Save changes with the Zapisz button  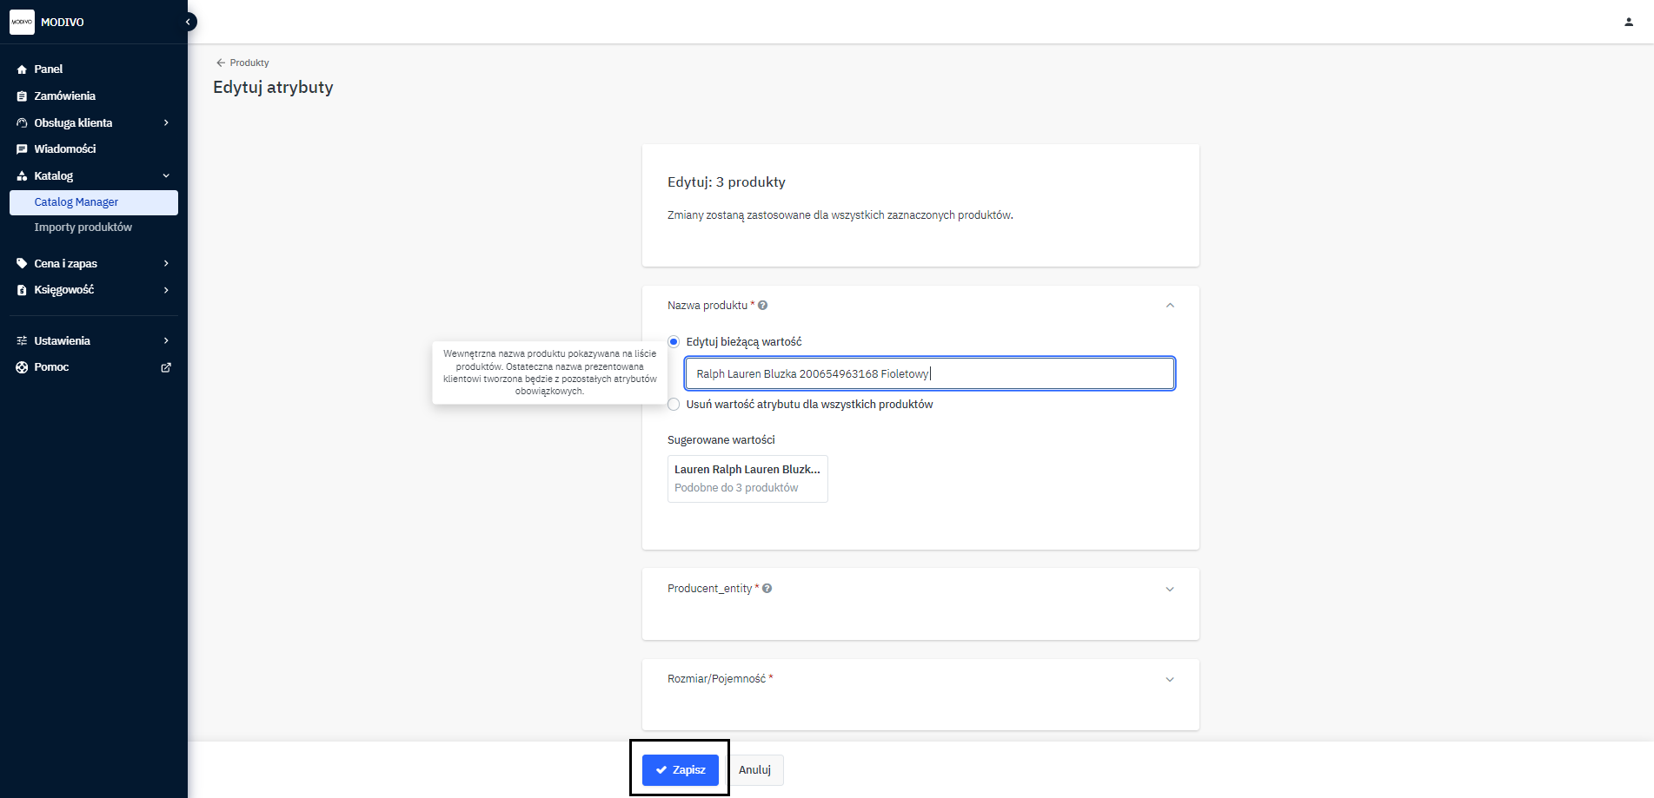point(680,770)
